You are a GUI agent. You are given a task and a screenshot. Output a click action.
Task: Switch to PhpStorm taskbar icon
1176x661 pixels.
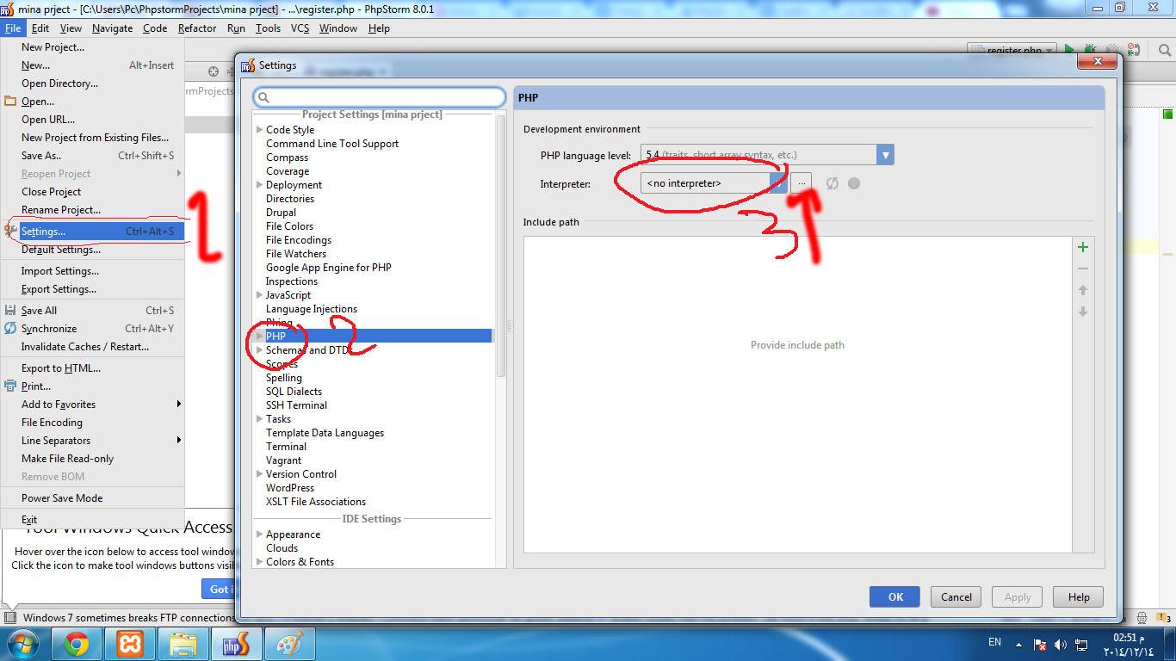(x=236, y=644)
